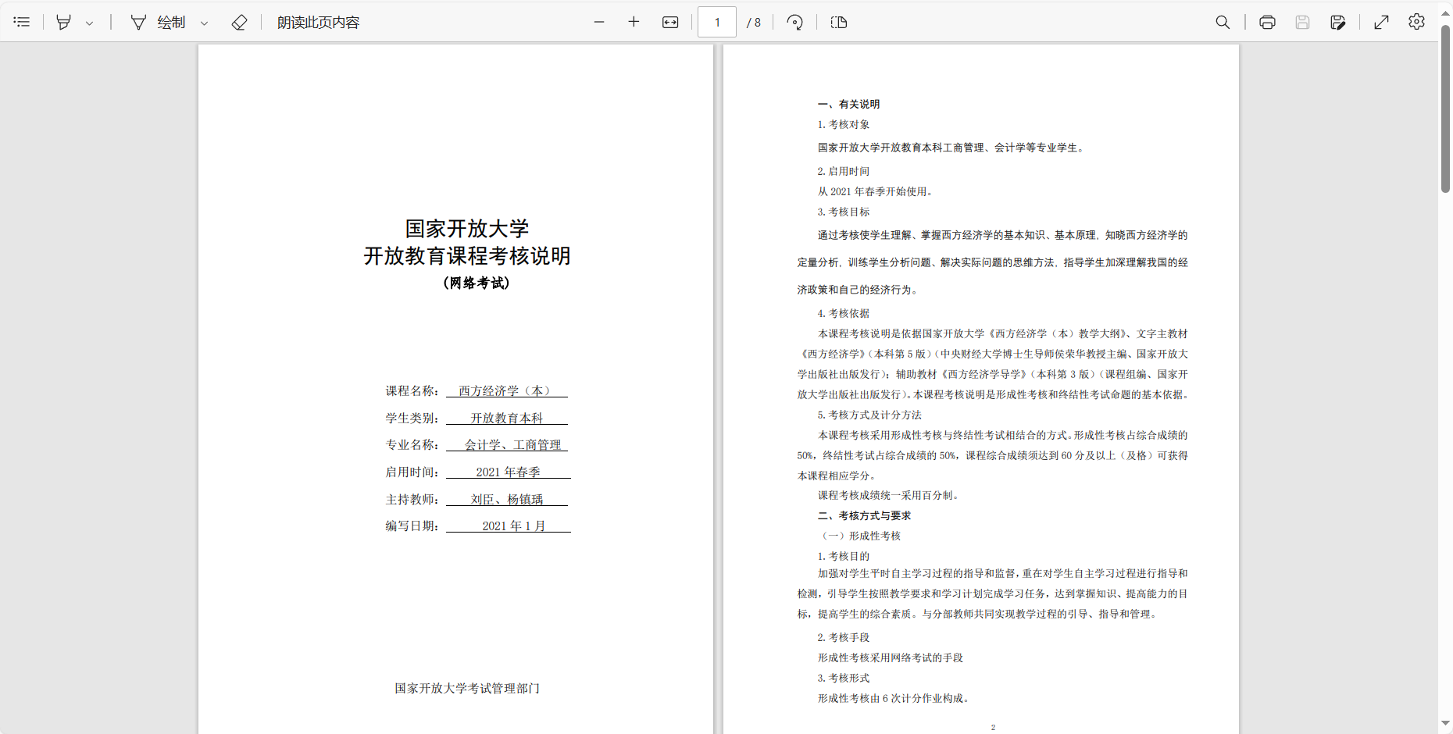Rotate the document with the rotate icon

pos(794,22)
